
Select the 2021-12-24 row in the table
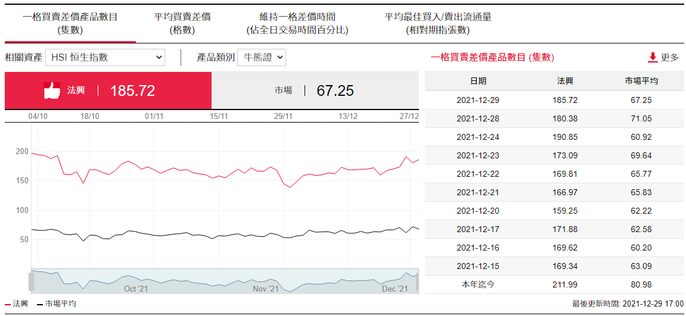tap(554, 137)
